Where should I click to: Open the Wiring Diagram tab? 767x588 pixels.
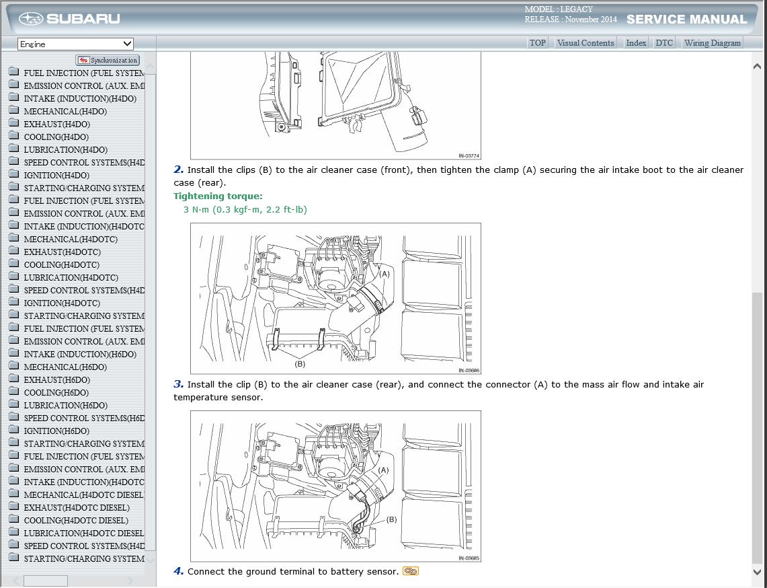pos(713,42)
